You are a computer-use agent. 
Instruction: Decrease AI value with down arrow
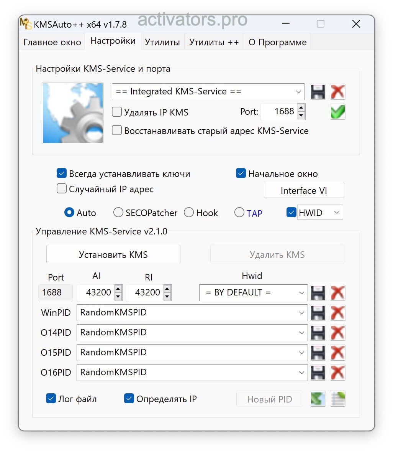pos(118,296)
